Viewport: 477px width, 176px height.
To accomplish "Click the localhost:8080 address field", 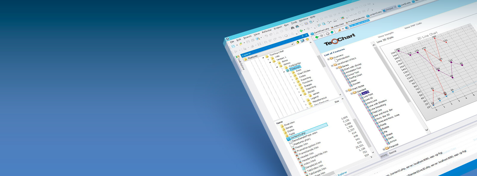I will [x=360, y=23].
